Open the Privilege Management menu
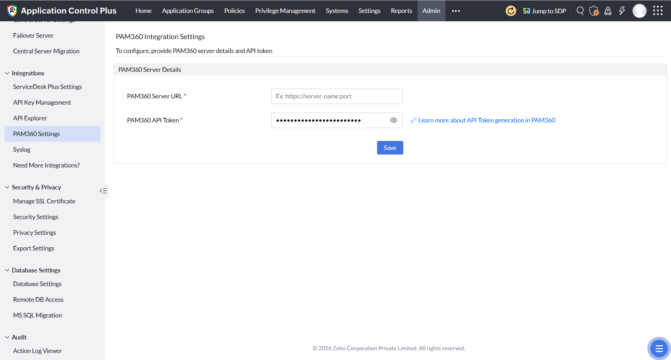This screenshot has height=360, width=671. 285,11
